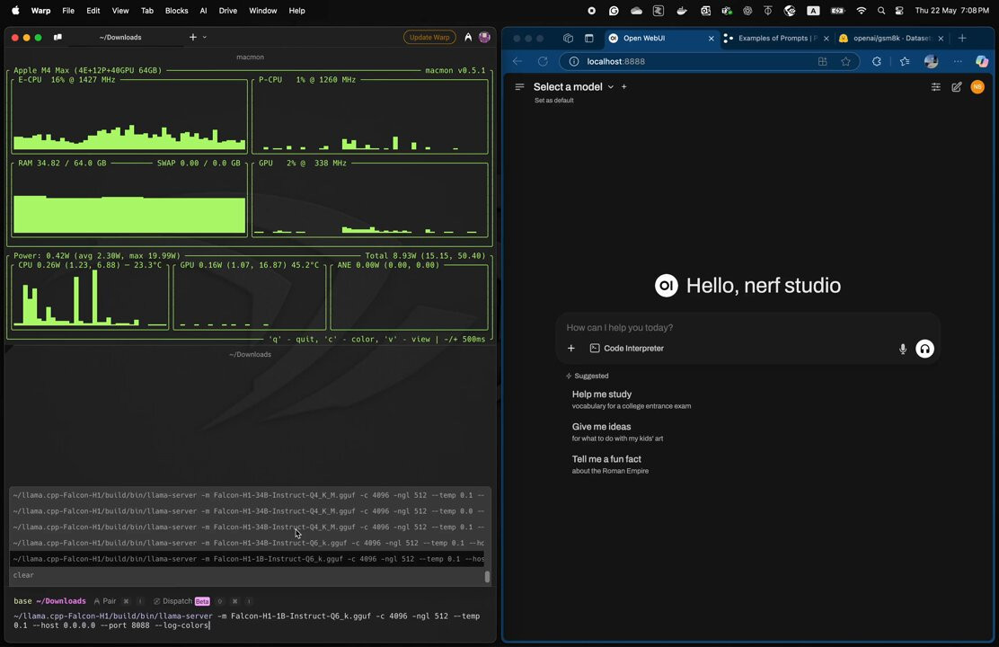The image size is (999, 647).
Task: Open the Blocks menu in the menu bar
Action: click(176, 10)
